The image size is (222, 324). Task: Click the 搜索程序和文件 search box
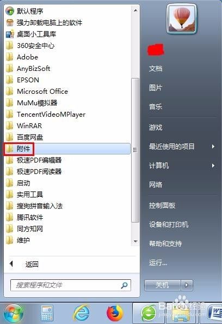click(x=71, y=285)
